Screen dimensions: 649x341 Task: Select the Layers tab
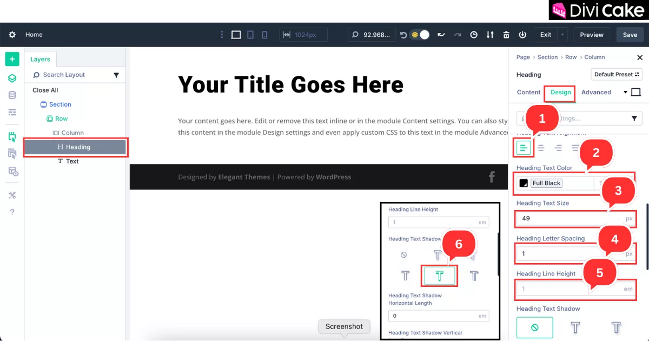click(40, 59)
